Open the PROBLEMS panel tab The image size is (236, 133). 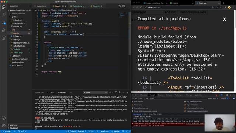tap(40, 92)
